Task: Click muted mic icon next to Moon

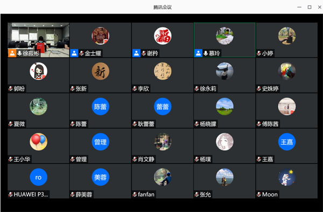Action: 259,194
